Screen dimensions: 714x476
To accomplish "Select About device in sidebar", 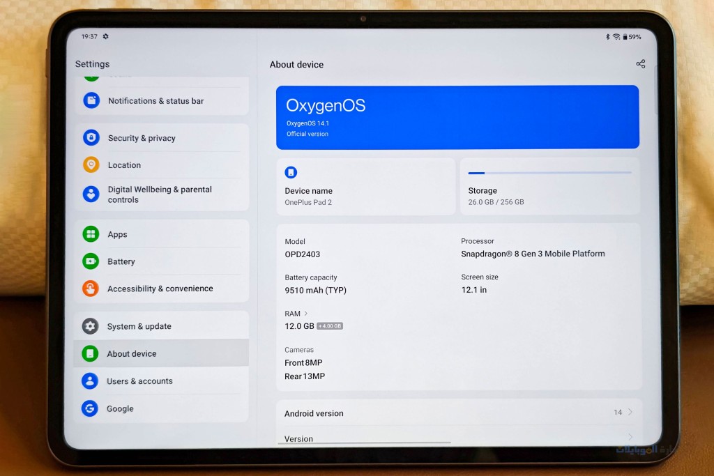I will [x=161, y=353].
